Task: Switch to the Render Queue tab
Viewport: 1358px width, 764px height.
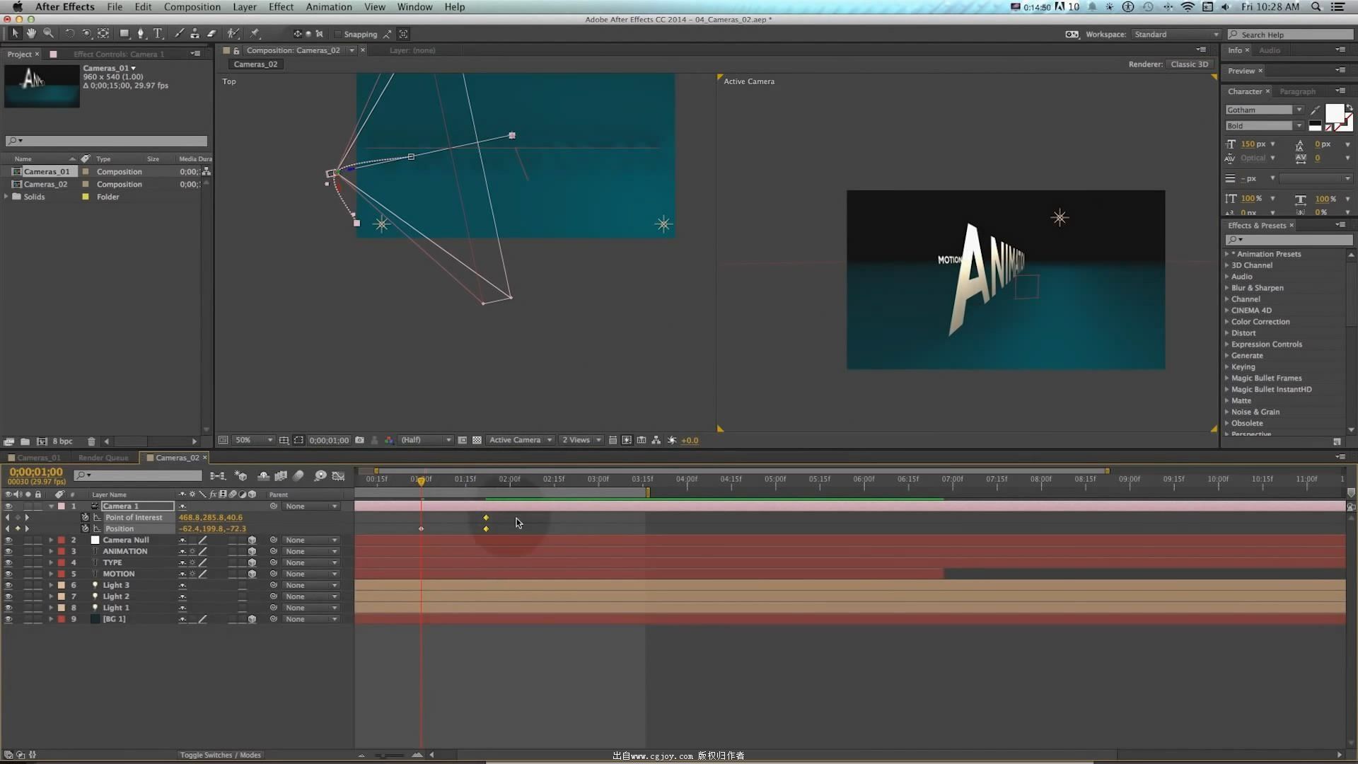Action: point(103,458)
